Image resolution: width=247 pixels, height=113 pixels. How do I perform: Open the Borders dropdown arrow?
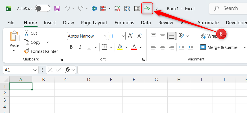(111, 47)
